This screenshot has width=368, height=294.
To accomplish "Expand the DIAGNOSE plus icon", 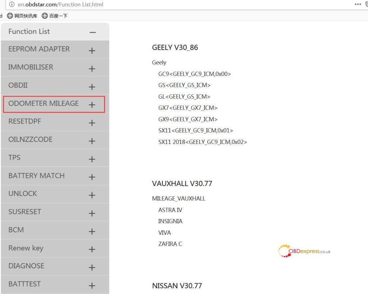I will (92, 267).
